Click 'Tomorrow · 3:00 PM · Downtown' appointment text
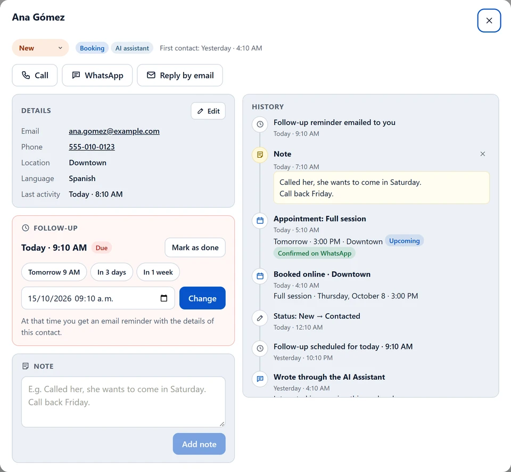The height and width of the screenshot is (472, 511). (x=328, y=241)
